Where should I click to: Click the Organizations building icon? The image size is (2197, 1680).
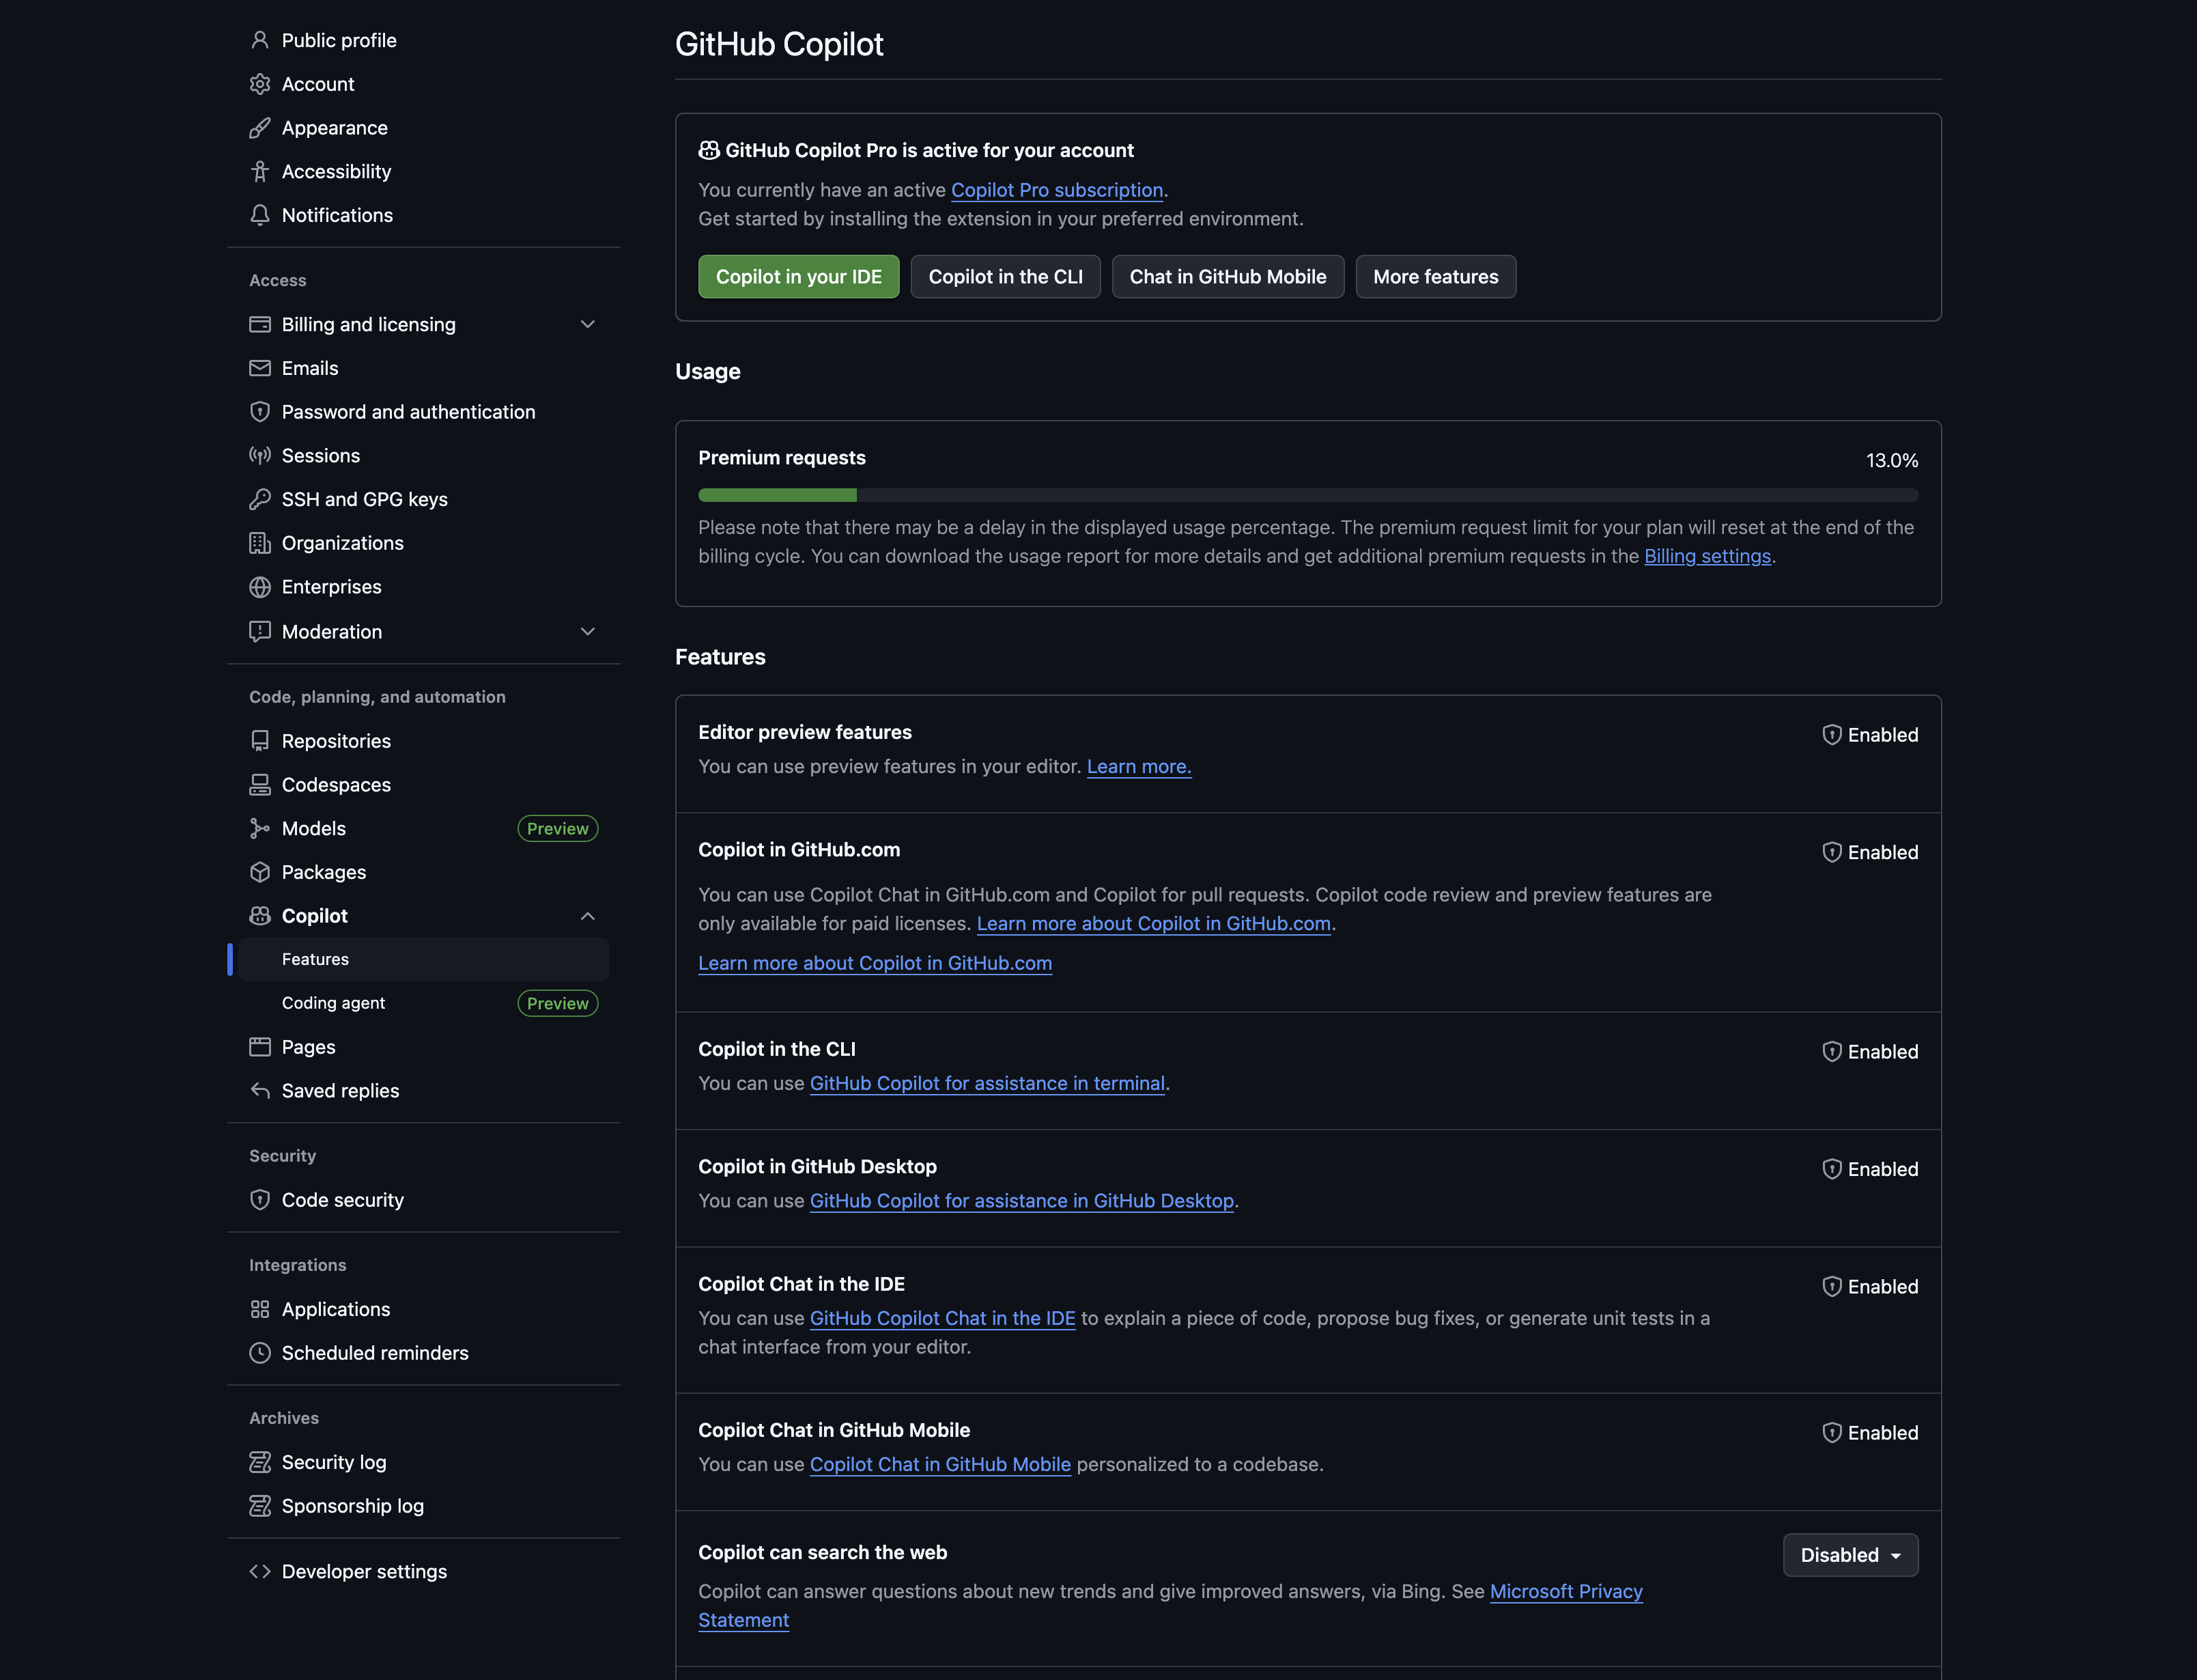coord(260,543)
